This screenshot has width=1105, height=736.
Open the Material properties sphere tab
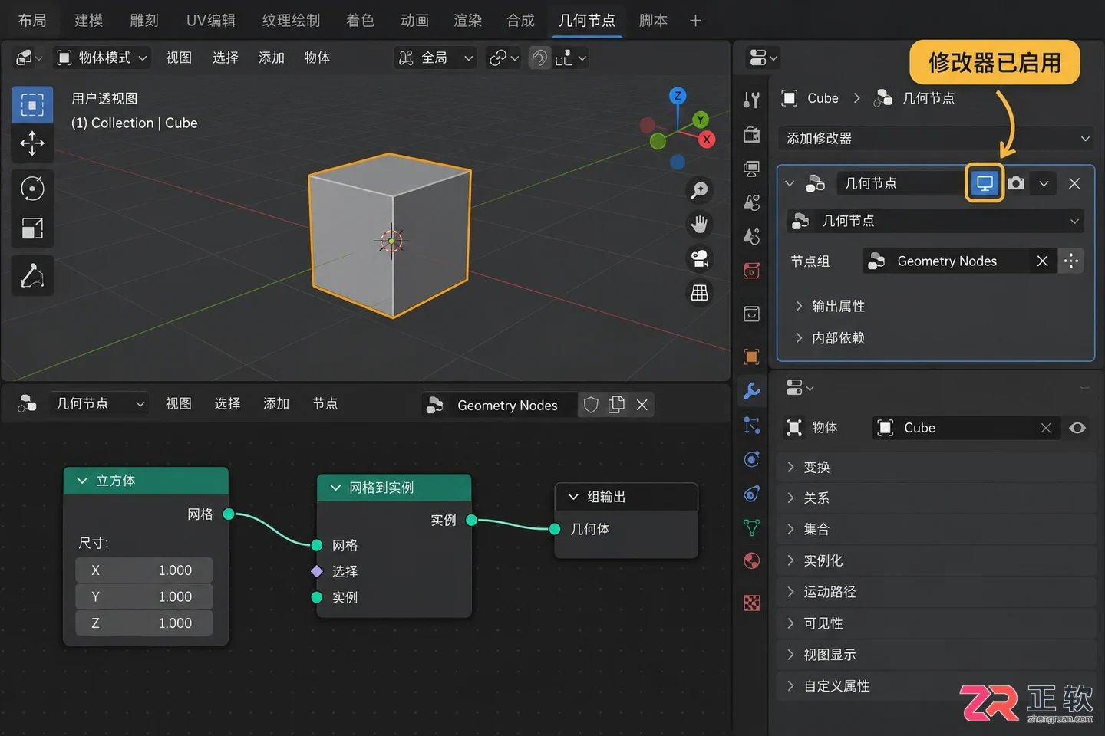coord(752,561)
